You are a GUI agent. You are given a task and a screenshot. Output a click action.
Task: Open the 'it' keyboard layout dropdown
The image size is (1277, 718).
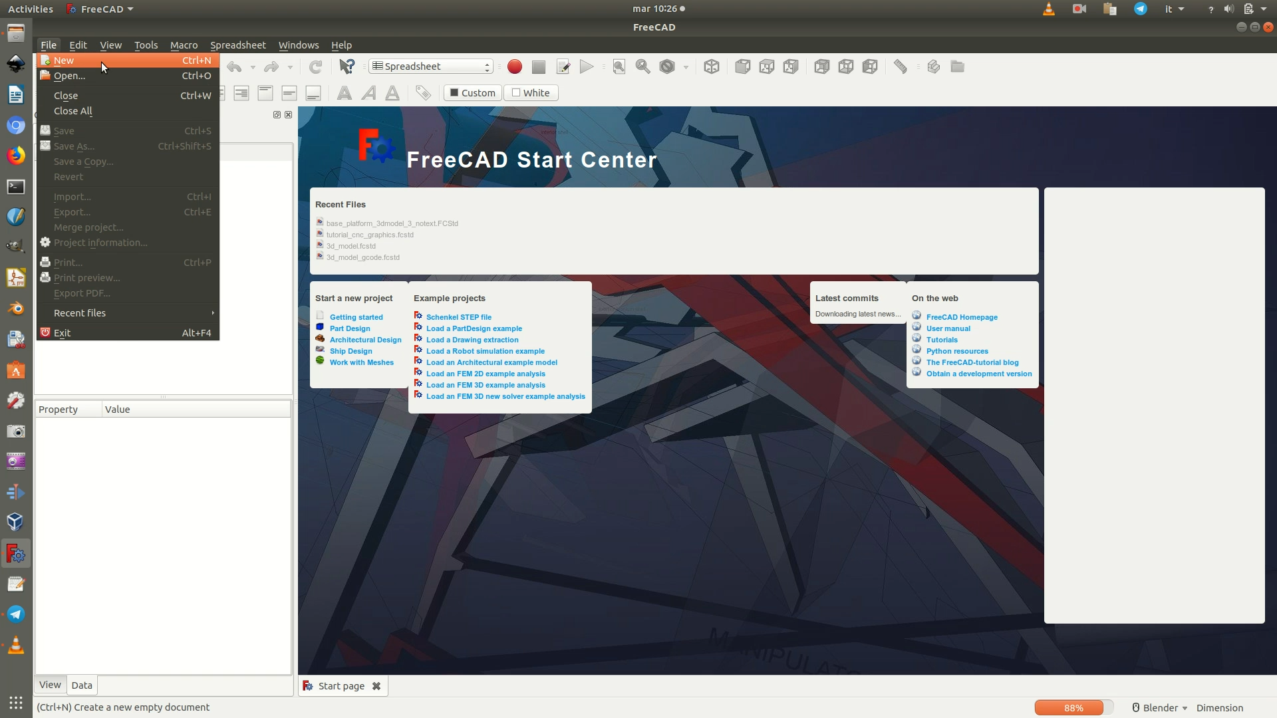click(x=1174, y=9)
